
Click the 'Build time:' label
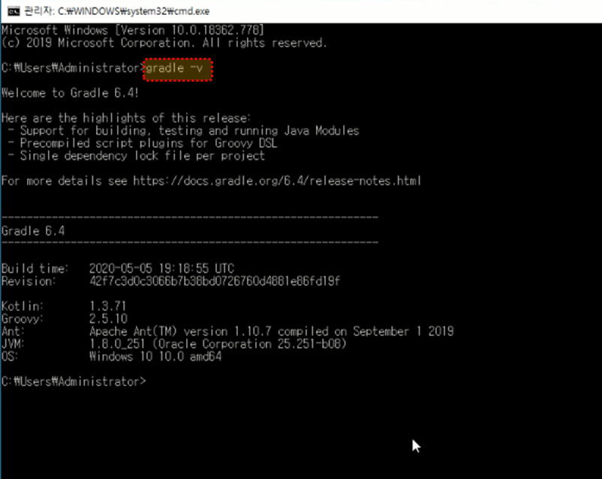click(35, 268)
